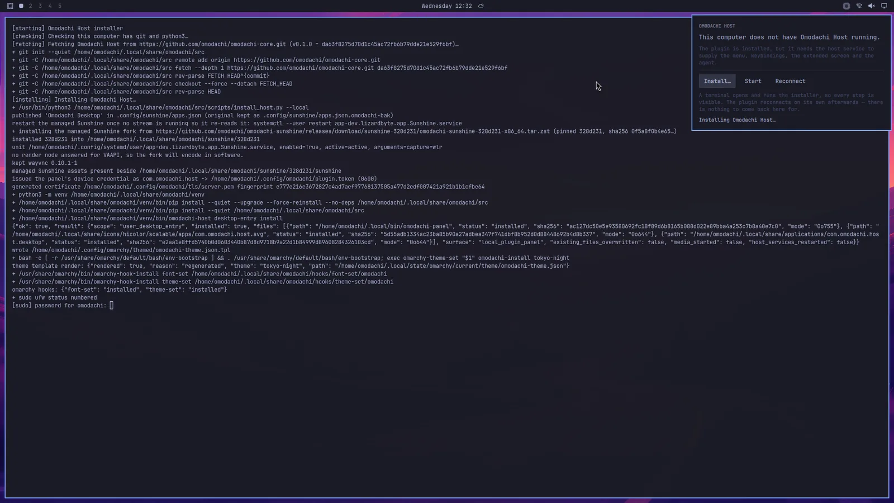Switch to workspace 2
The width and height of the screenshot is (894, 503).
(30, 6)
